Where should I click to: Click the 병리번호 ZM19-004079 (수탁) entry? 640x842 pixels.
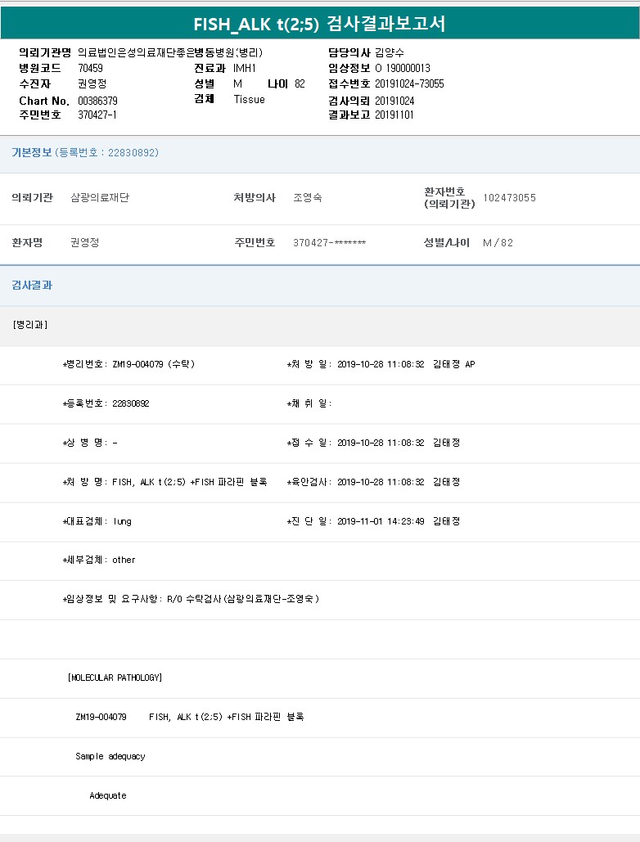(x=129, y=364)
